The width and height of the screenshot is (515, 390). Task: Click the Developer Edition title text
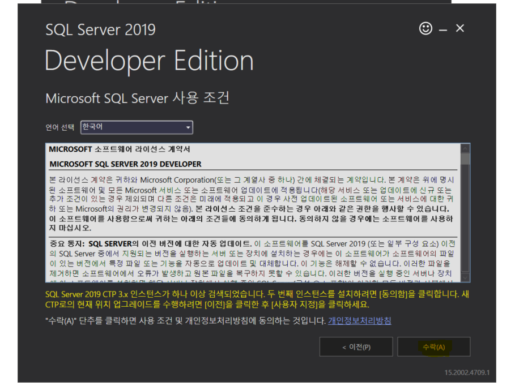[x=149, y=61]
